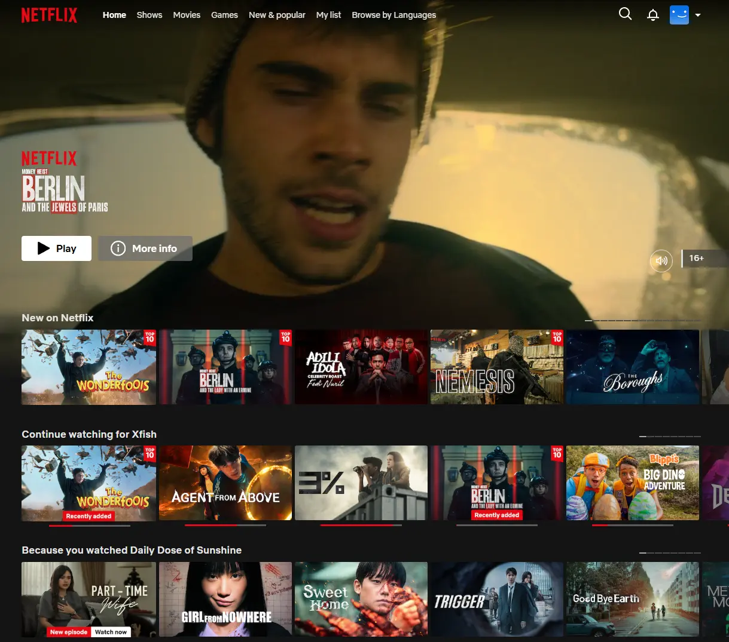Viewport: 729px width, 642px height.
Task: Resume Blippi's Big Dino Adventure
Action: click(x=633, y=483)
